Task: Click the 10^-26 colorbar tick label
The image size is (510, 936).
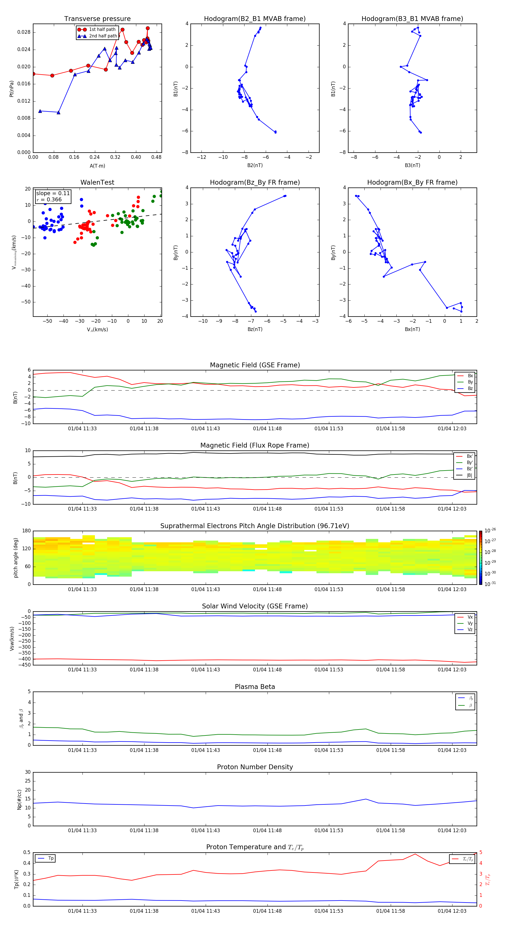Action: click(x=490, y=530)
